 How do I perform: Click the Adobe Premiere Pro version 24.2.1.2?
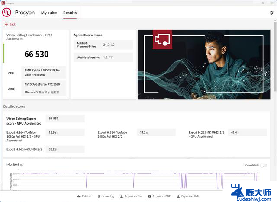pos(109,45)
